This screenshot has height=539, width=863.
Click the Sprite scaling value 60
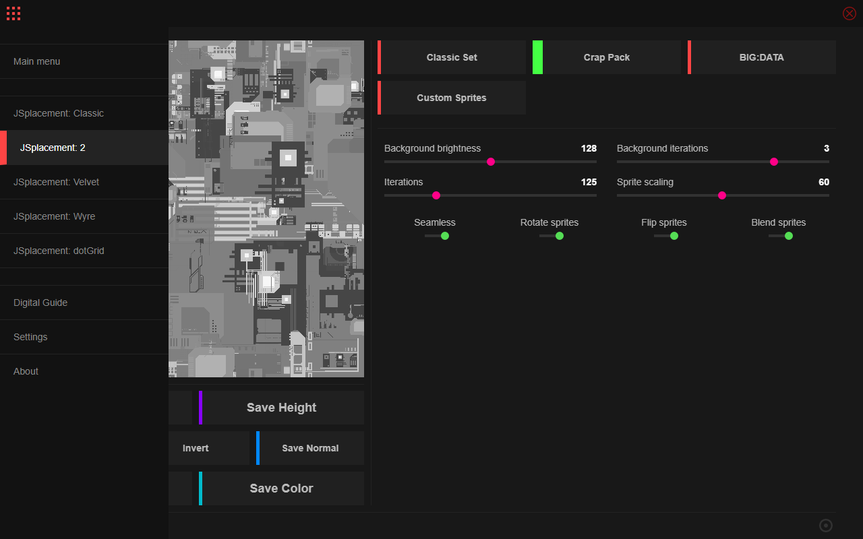tap(824, 182)
